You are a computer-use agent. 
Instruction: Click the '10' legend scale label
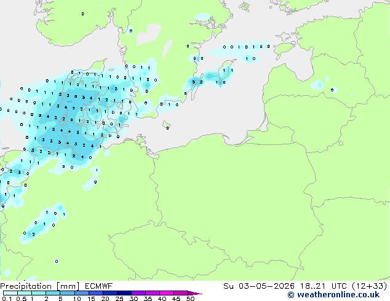pos(77,299)
